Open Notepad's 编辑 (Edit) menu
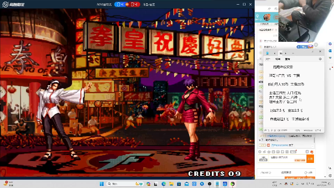Viewport: 334px width, 188px height. (x=278, y=59)
